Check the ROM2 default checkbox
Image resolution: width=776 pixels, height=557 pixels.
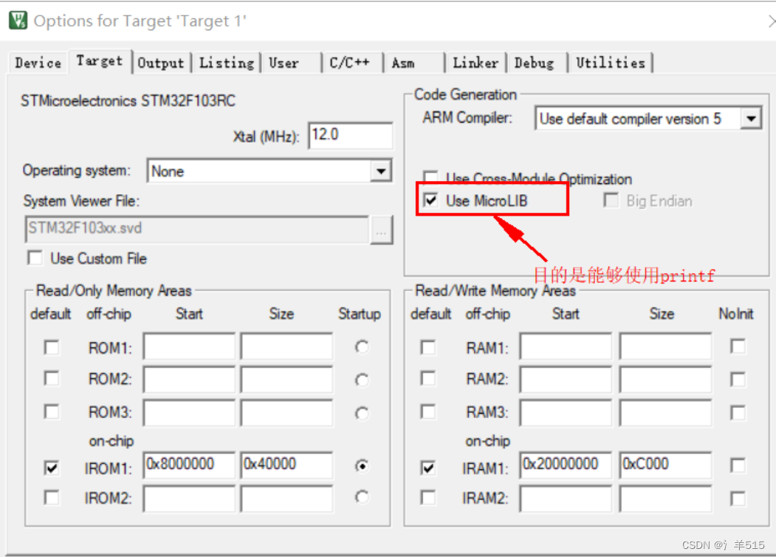(x=52, y=378)
